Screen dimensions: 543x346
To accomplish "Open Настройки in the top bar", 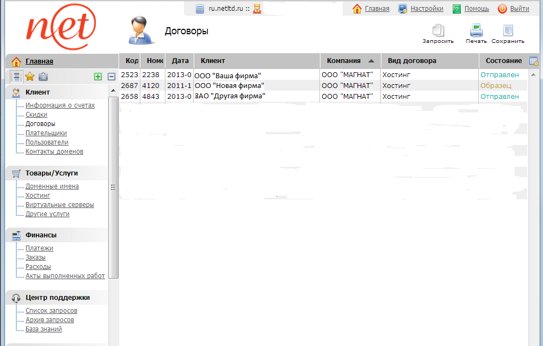I will pos(426,9).
